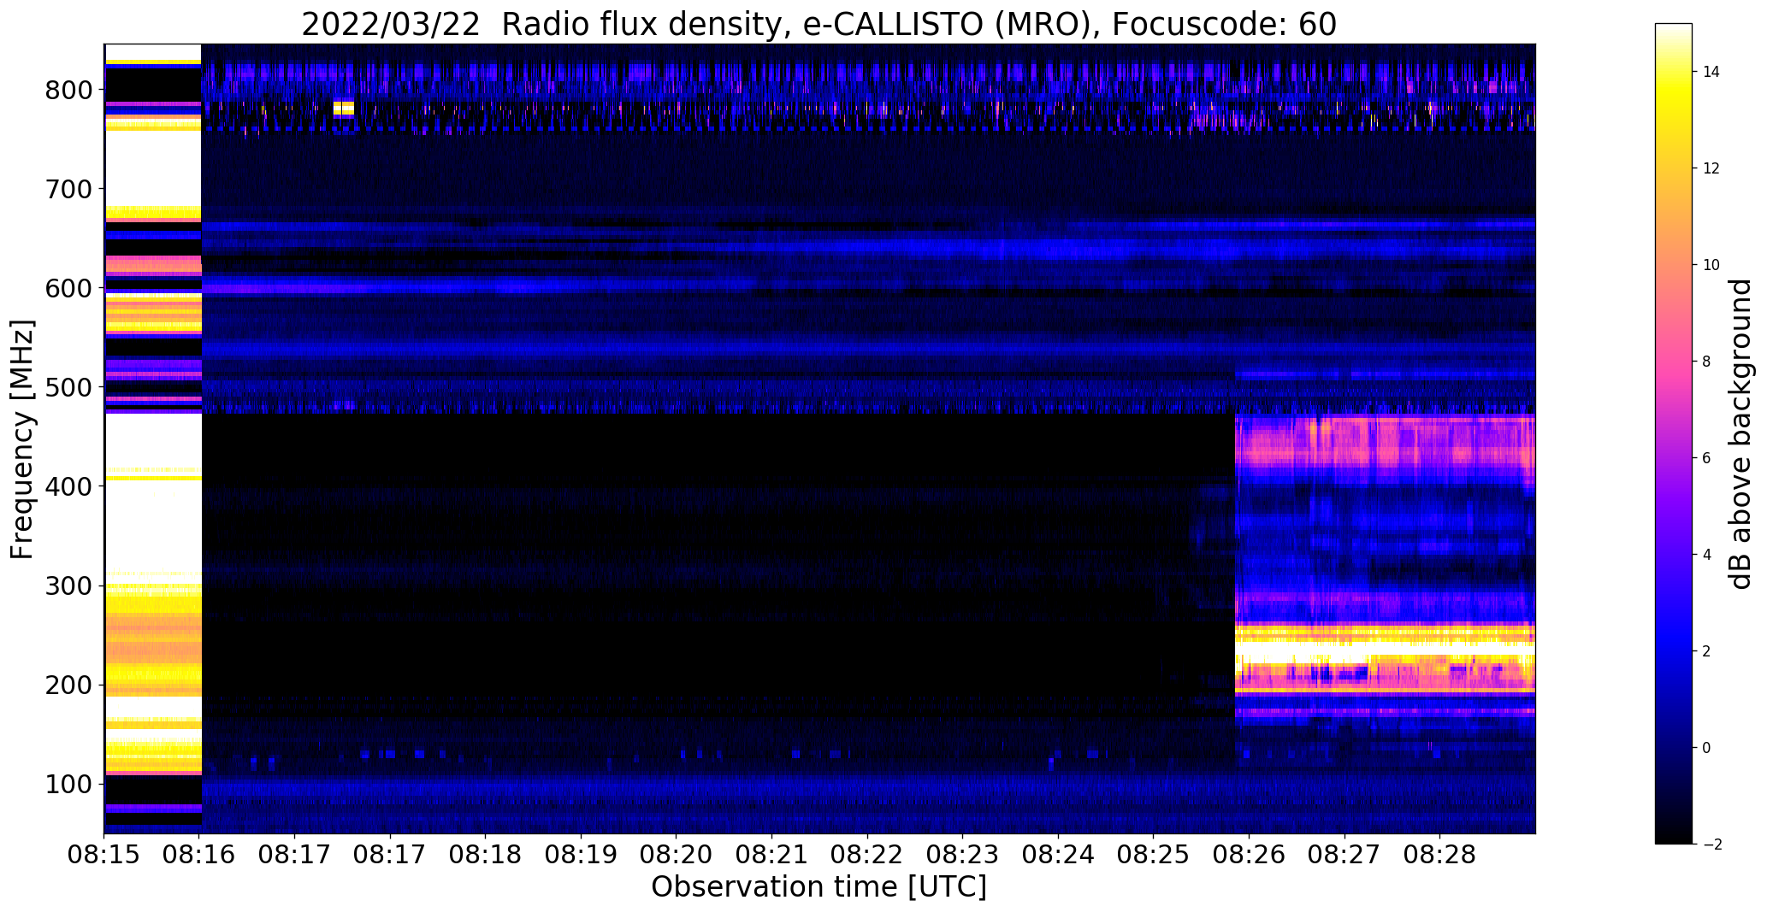Click the 600 tick on the frequency axis
The height and width of the screenshot is (912, 1767).
[68, 288]
